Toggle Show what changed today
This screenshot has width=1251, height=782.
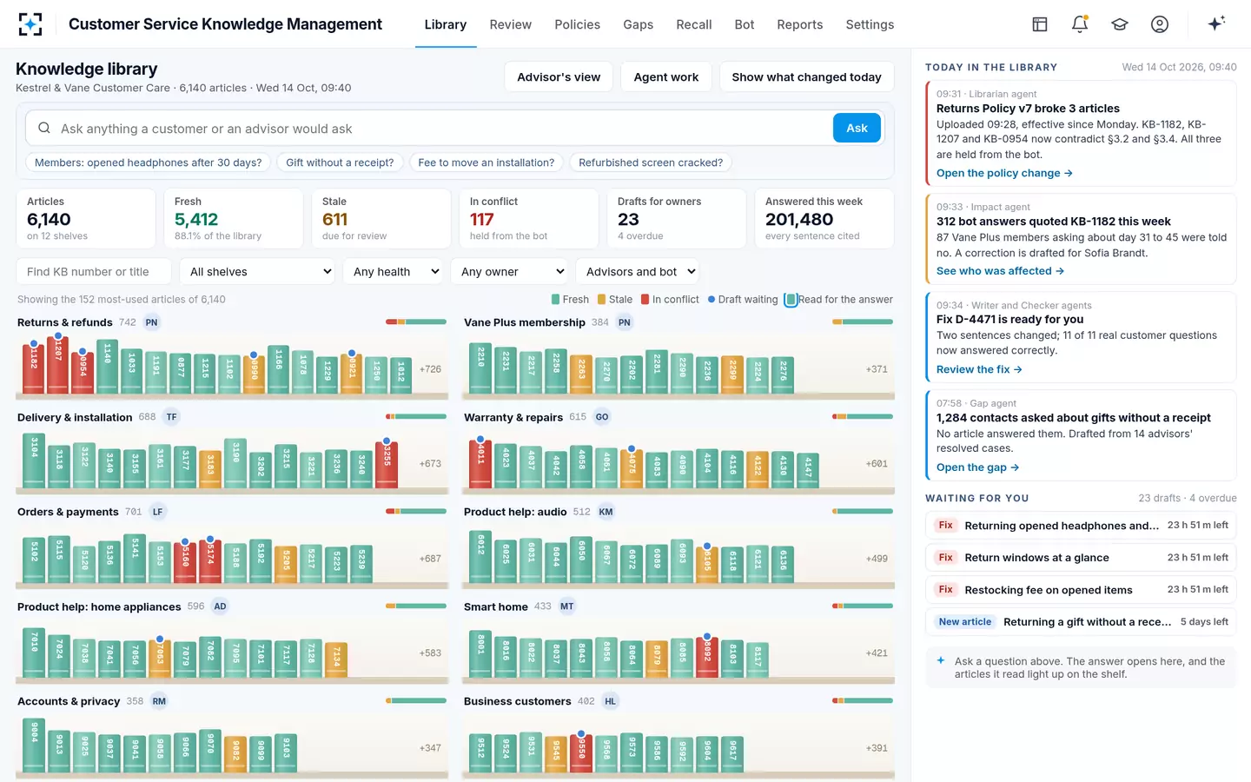coord(806,76)
